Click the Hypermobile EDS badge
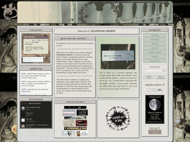The width and height of the screenshot is (190, 142). point(75,128)
